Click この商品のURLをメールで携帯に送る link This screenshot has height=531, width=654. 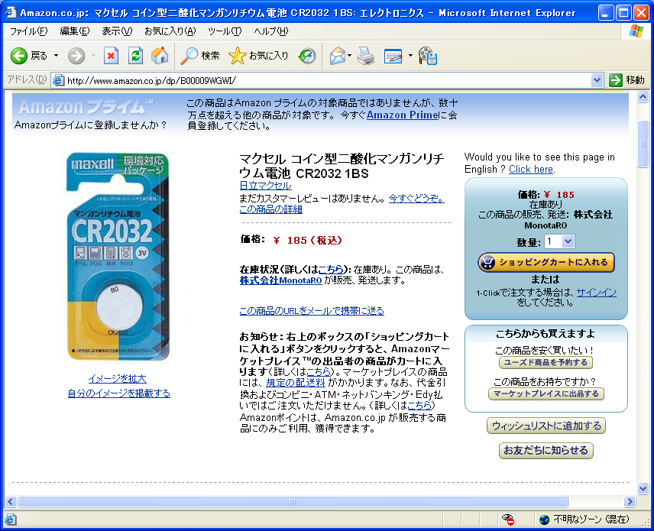312,311
